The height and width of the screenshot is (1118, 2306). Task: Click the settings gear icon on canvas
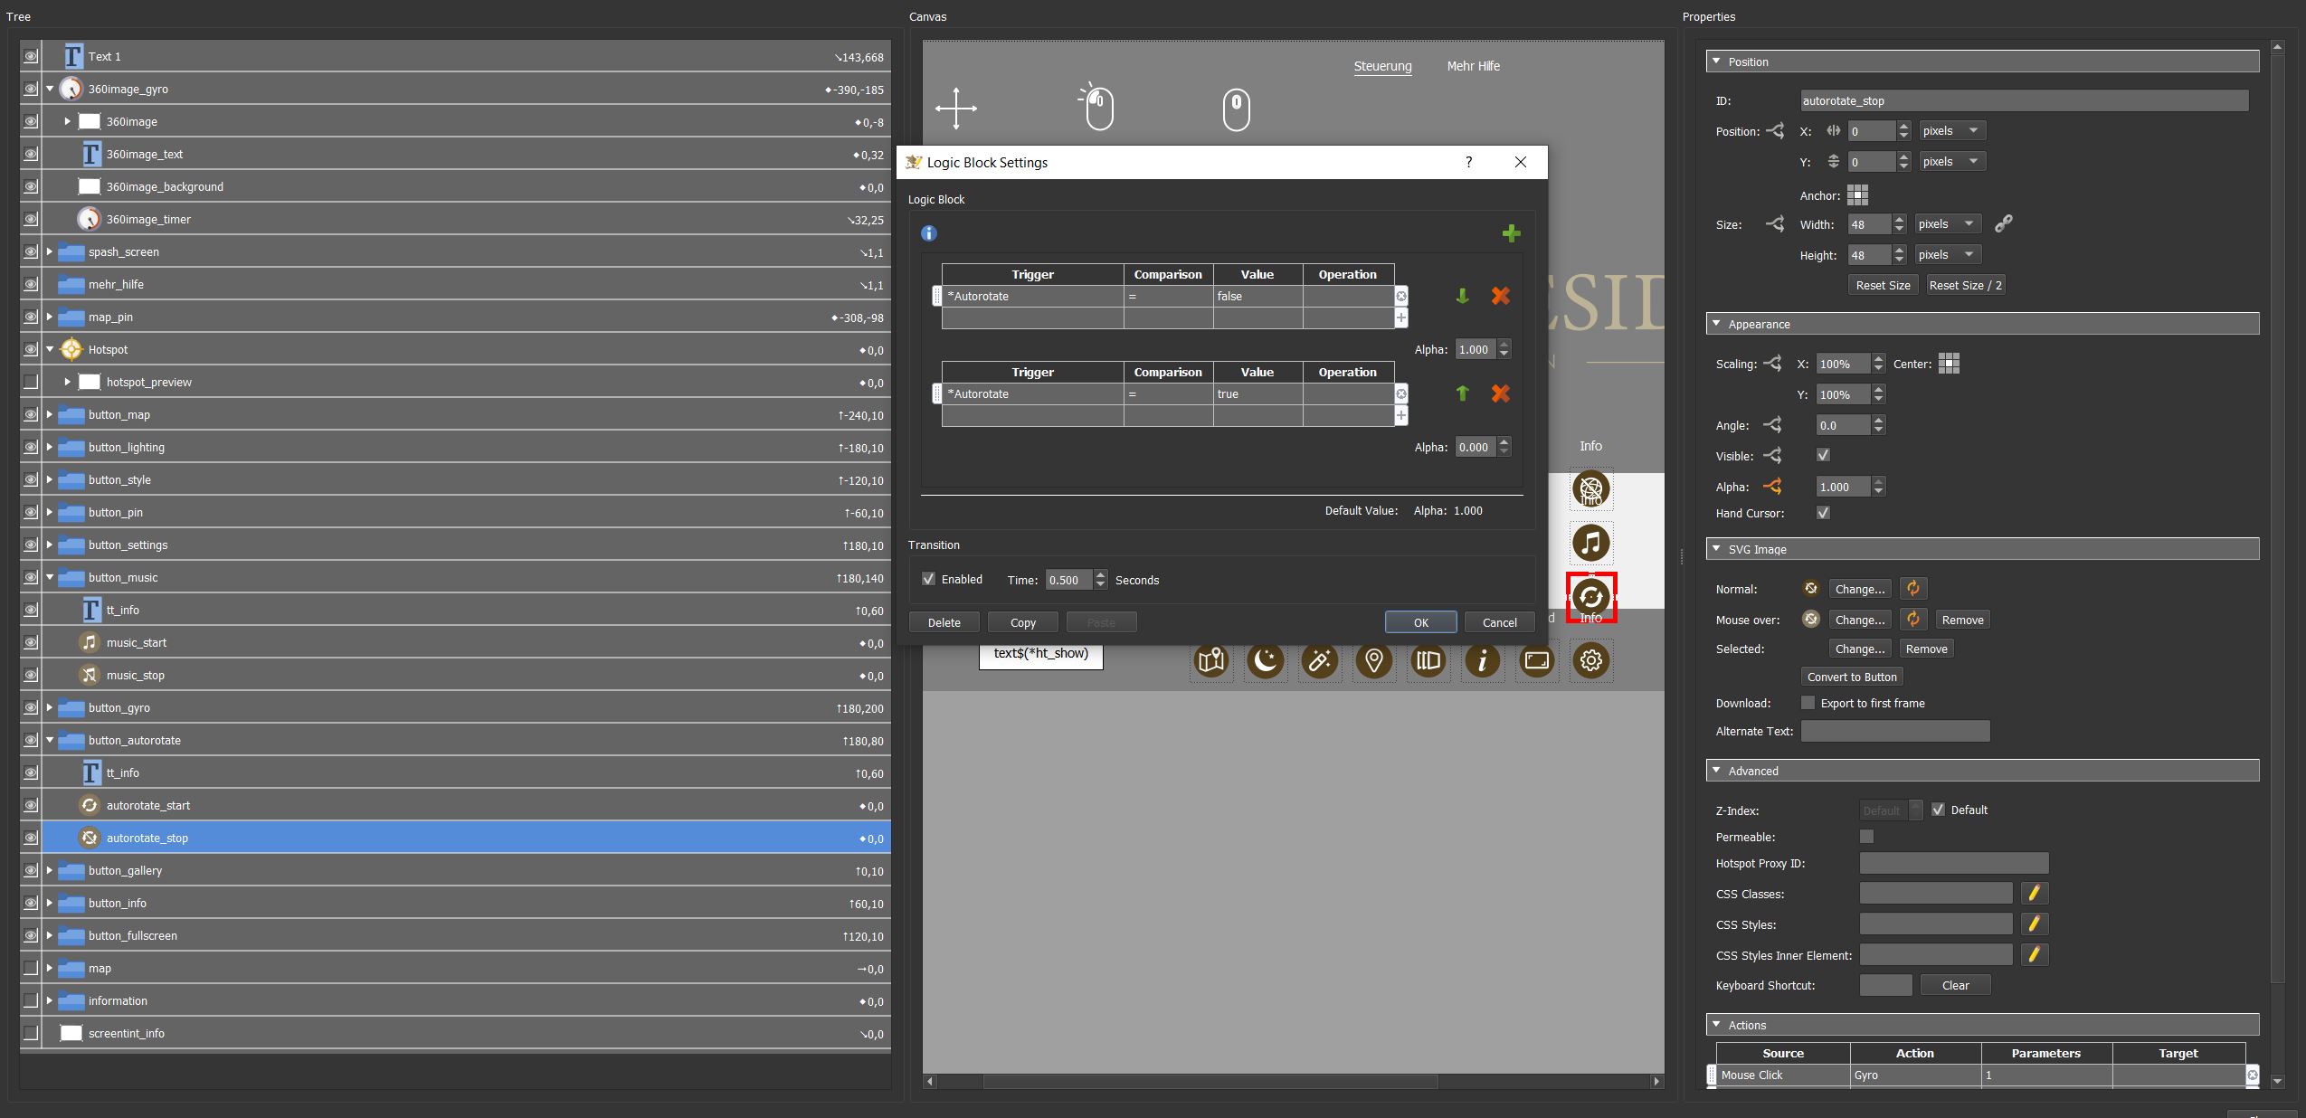tap(1591, 661)
